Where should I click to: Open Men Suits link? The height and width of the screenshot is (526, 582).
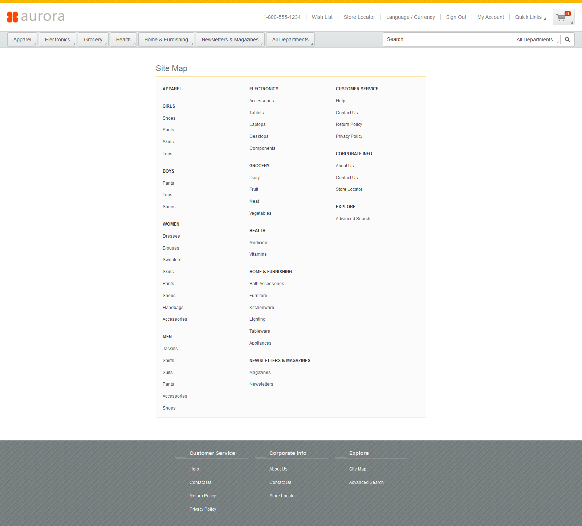(x=168, y=373)
